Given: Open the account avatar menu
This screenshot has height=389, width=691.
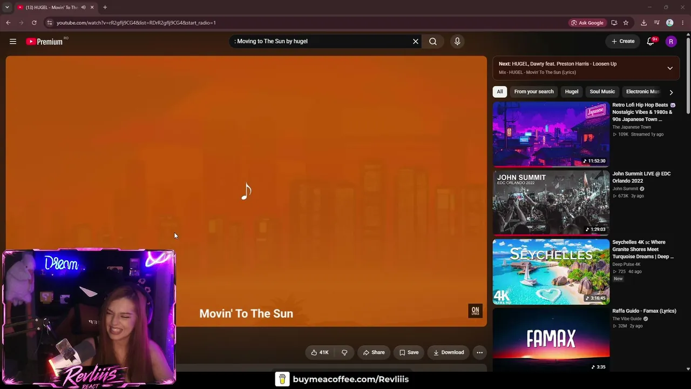Looking at the screenshot, I should [x=671, y=42].
